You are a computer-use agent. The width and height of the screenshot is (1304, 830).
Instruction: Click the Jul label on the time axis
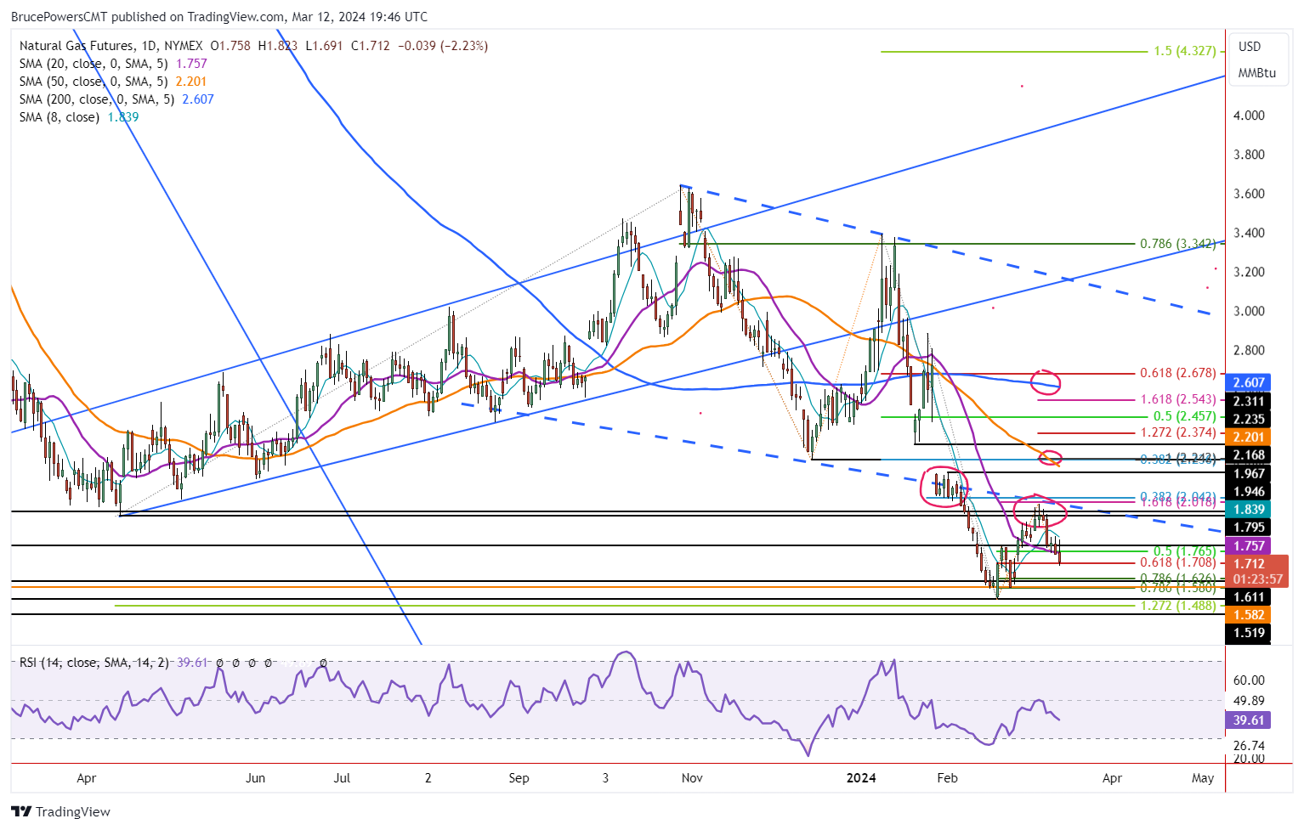342,778
